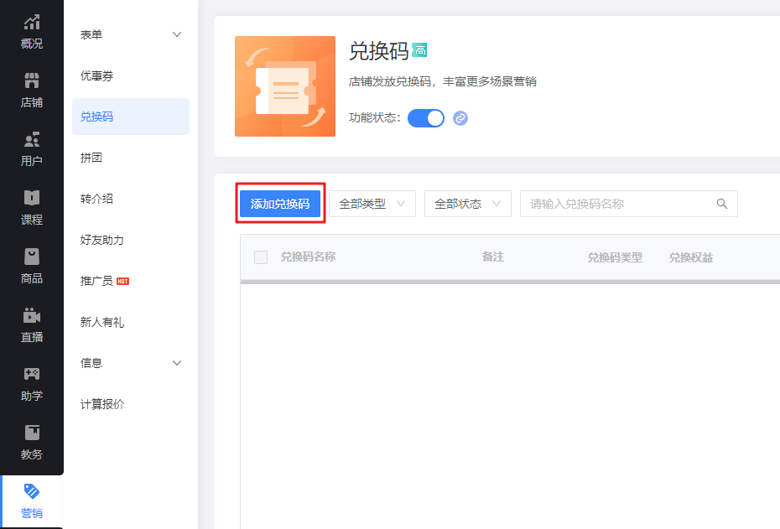
Task: Expand the 信息 menu group
Action: (131, 363)
